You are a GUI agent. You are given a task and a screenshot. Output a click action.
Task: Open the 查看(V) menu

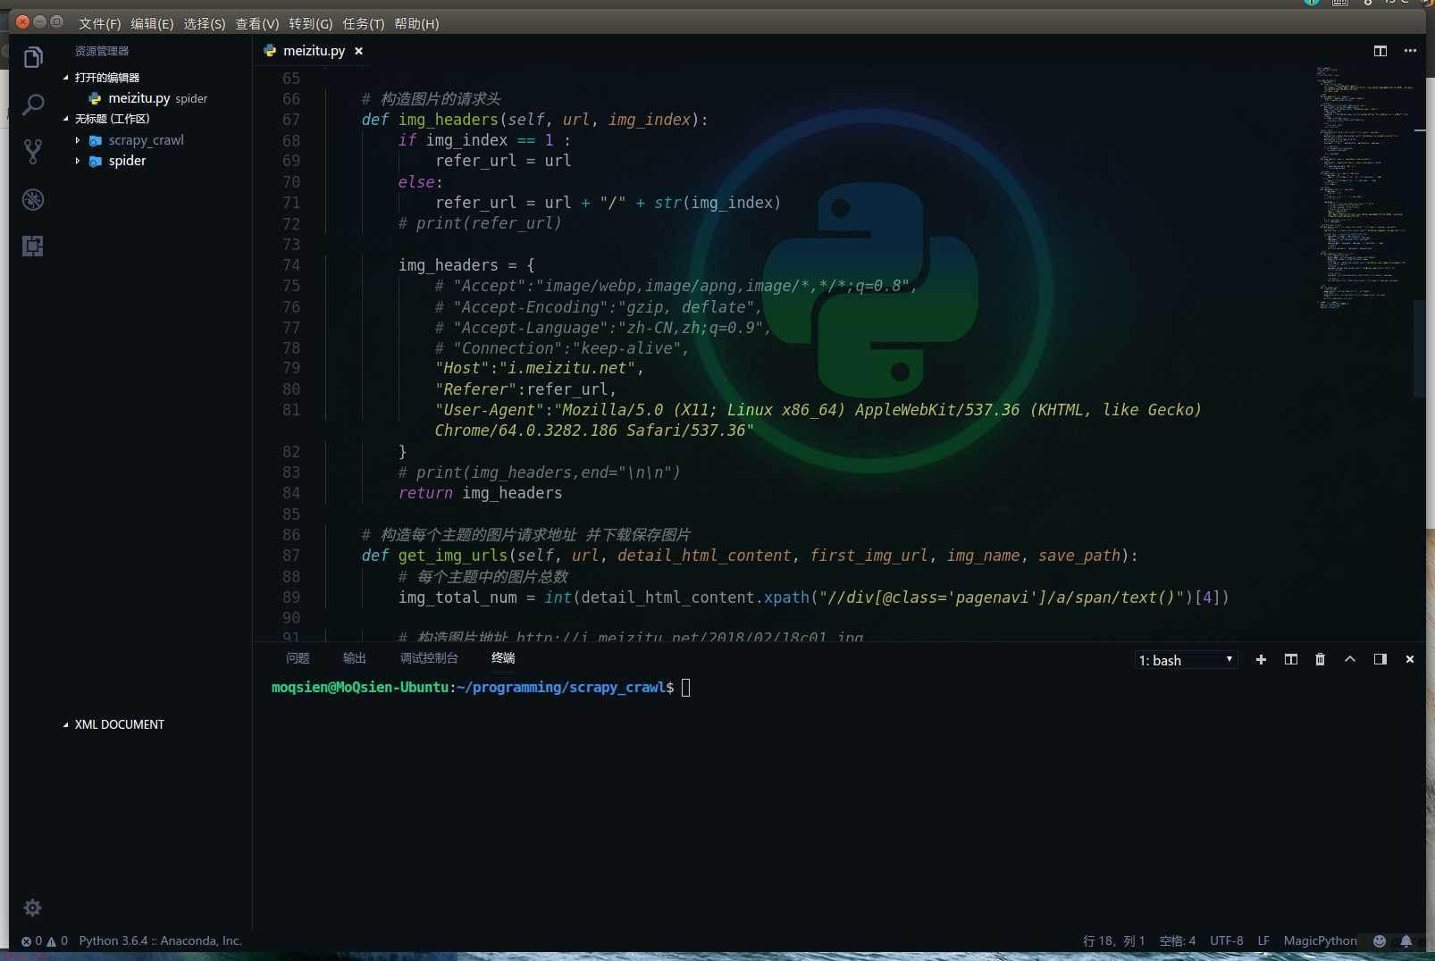[x=257, y=23]
